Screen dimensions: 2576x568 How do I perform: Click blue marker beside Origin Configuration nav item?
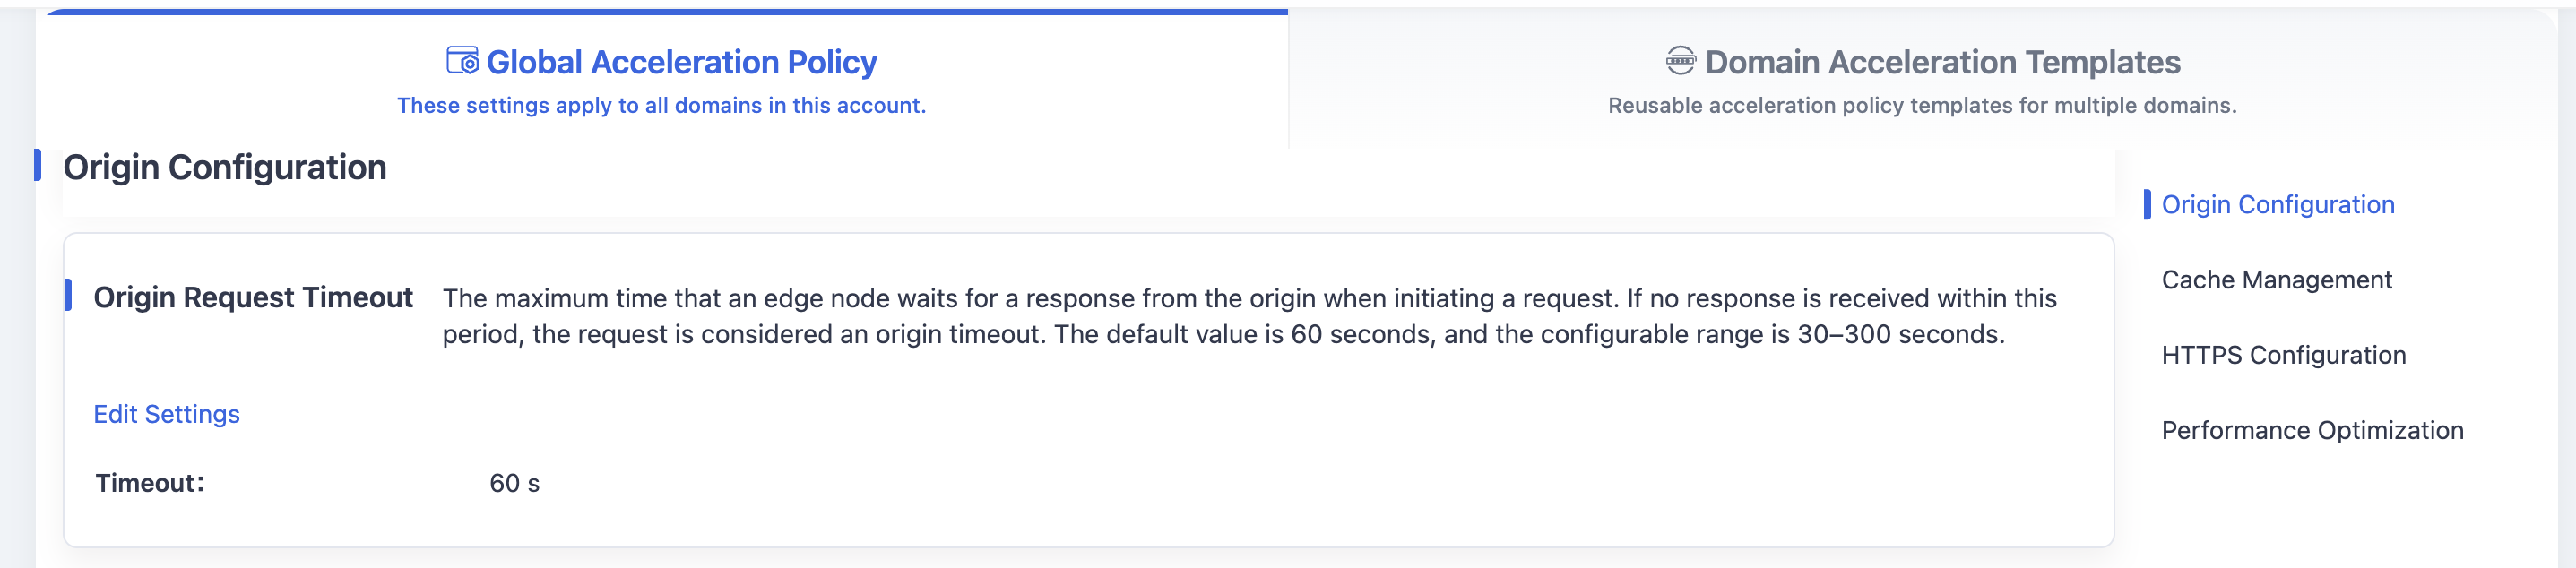coord(2147,204)
